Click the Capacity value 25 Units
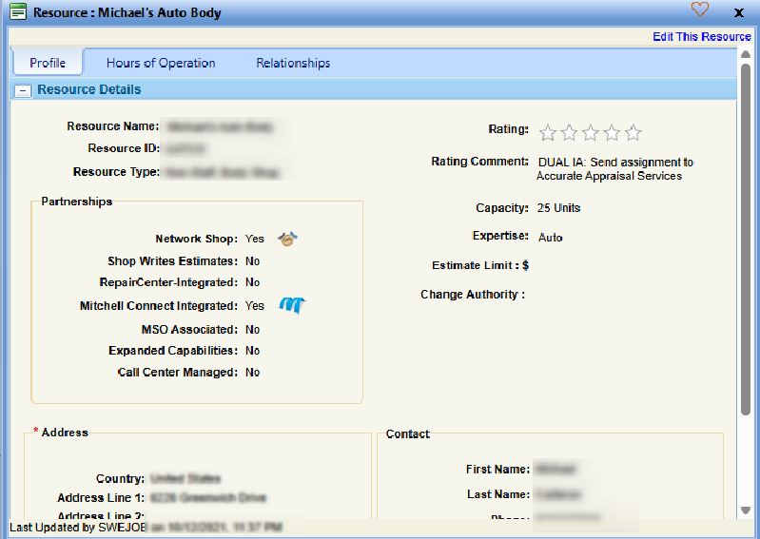The width and height of the screenshot is (760, 539). pyautogui.click(x=558, y=208)
